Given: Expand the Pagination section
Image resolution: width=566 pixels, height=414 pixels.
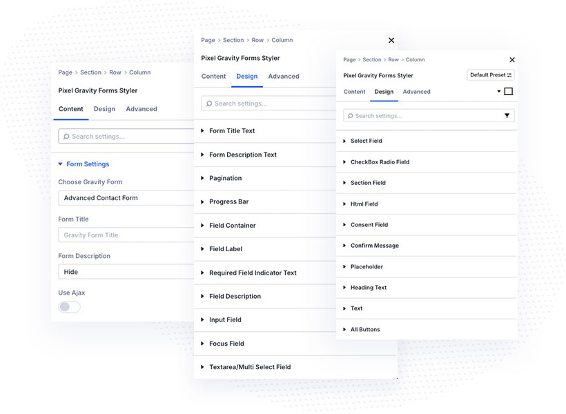Looking at the screenshot, I should pyautogui.click(x=265, y=178).
